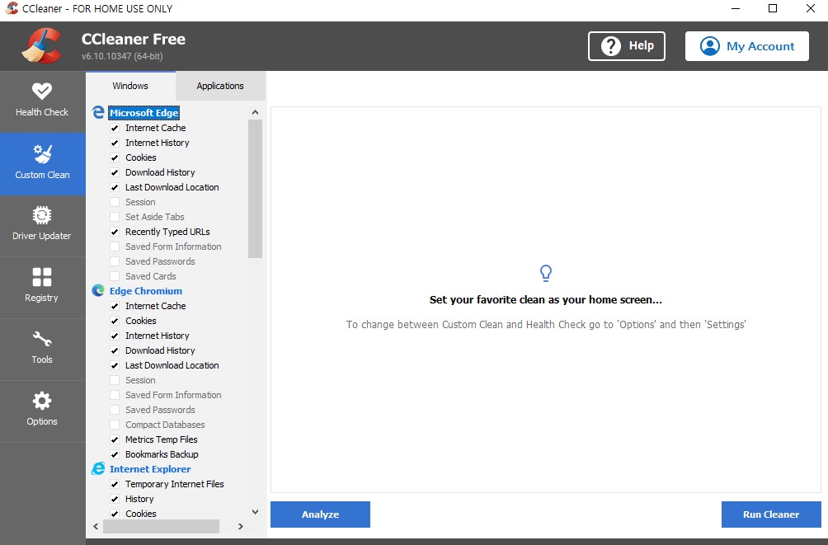This screenshot has width=828, height=545.
Task: Click the Edge Chromium icon
Action: [98, 290]
